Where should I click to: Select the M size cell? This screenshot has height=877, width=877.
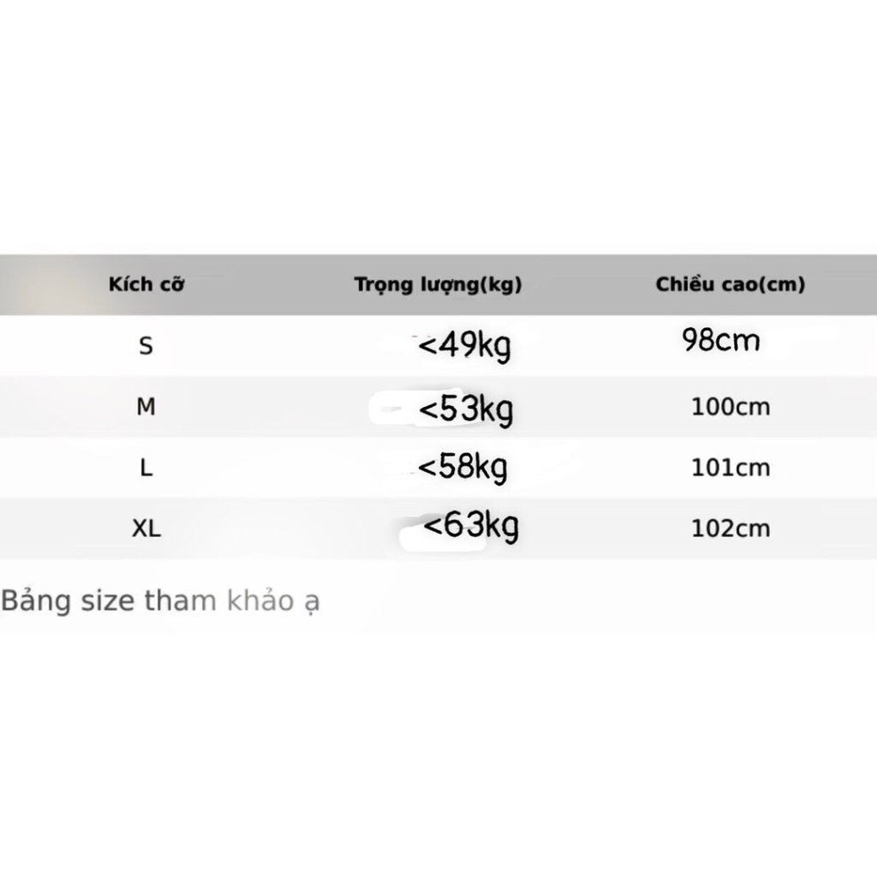146,407
